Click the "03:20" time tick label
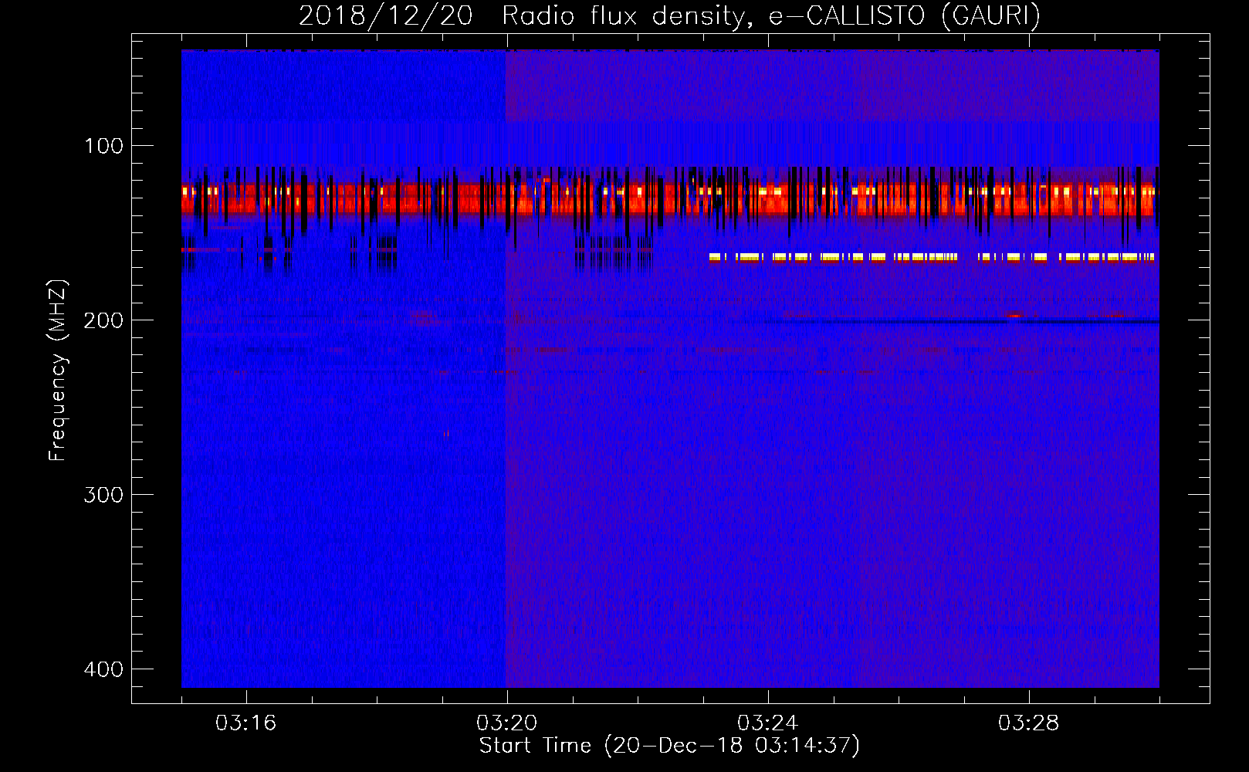The height and width of the screenshot is (772, 1249). pos(506,723)
